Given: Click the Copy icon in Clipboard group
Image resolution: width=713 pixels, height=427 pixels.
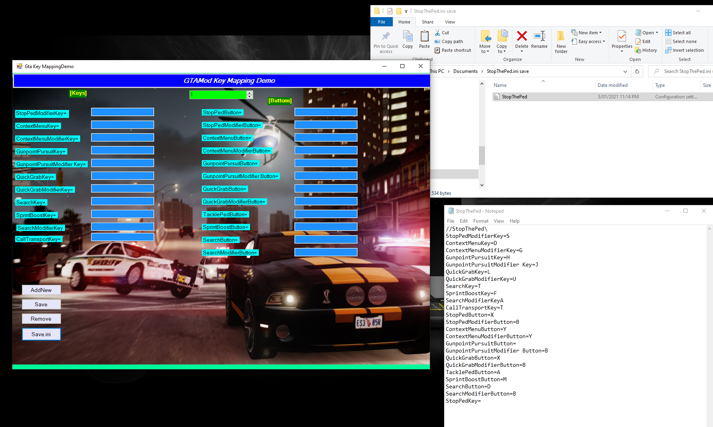Looking at the screenshot, I should pos(408,37).
